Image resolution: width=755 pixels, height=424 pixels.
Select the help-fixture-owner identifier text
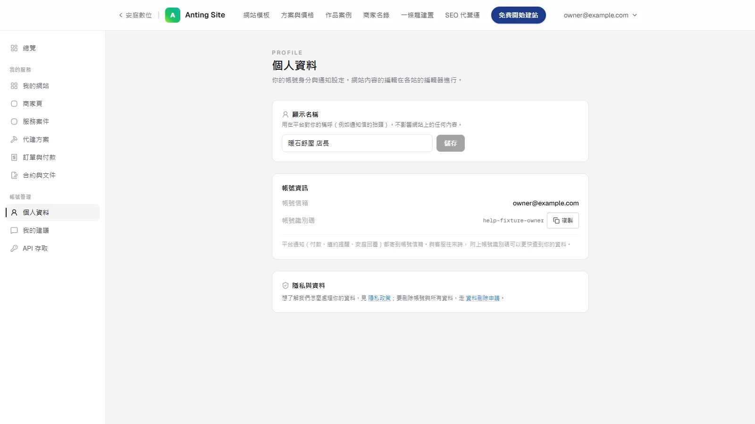pos(513,220)
